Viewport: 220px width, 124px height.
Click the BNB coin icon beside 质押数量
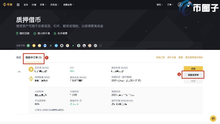click(x=31, y=79)
